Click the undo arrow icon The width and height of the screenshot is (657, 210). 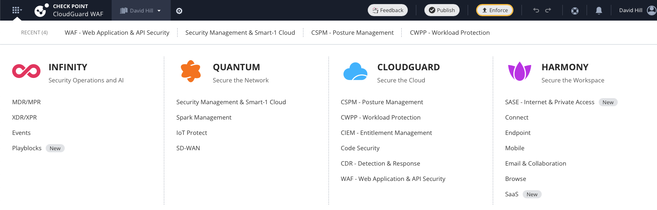[x=536, y=10]
